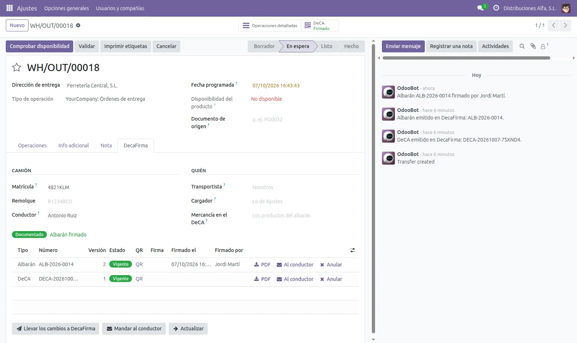Click the chatter horizontal scrollbar
This screenshot has height=343, width=577.
pos(466,58)
